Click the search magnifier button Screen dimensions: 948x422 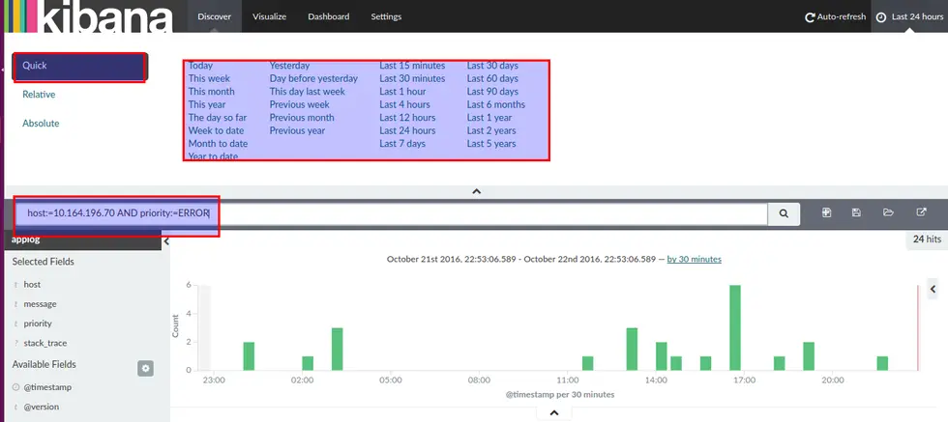coord(784,213)
